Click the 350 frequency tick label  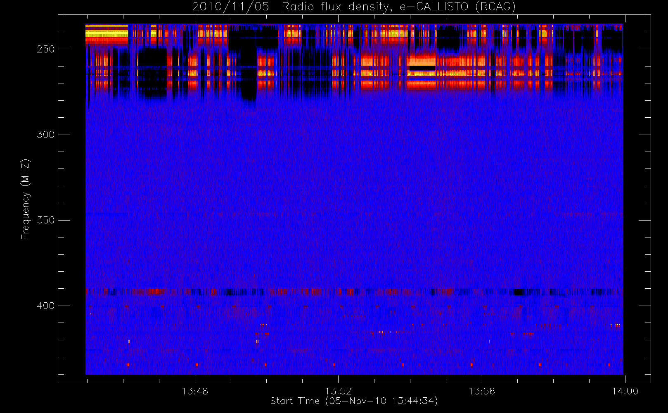(45, 220)
